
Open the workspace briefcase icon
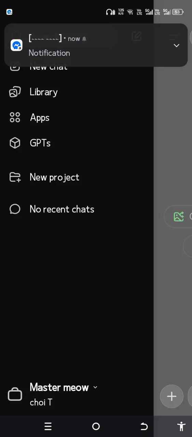[x=15, y=394]
